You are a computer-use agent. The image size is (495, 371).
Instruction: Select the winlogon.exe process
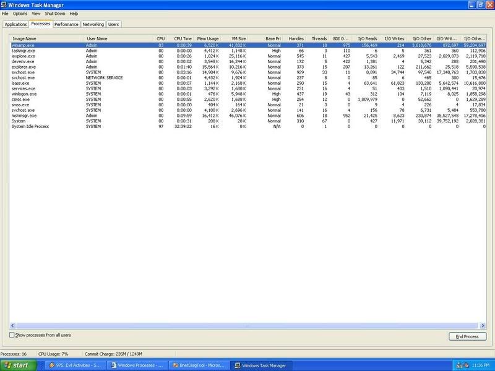tap(248, 94)
